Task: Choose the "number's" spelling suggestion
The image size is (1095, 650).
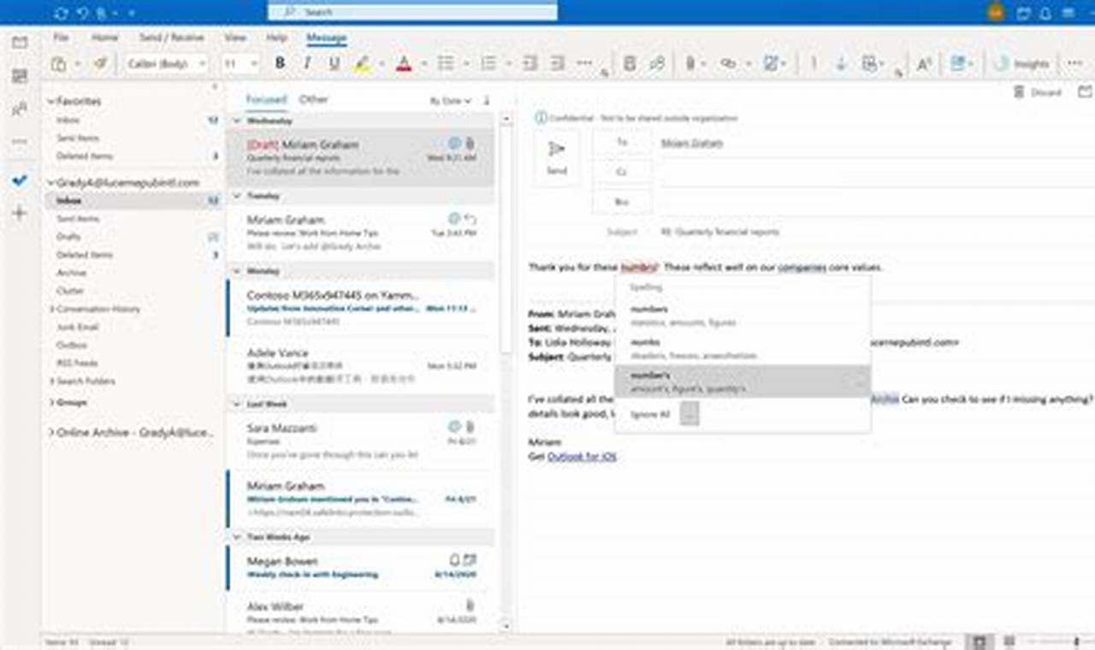Action: point(743,381)
